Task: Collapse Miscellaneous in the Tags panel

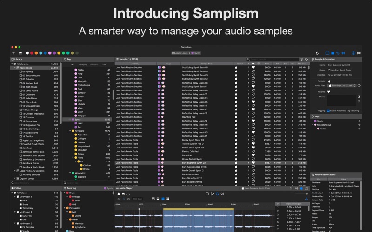Action: [x=312, y=125]
